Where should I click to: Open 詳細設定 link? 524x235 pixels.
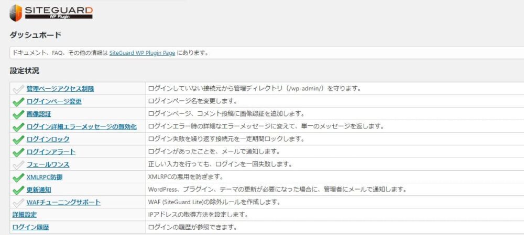pos(25,215)
